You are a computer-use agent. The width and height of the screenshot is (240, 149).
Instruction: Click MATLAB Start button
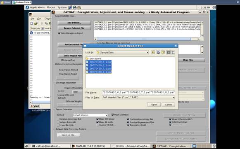(35, 106)
